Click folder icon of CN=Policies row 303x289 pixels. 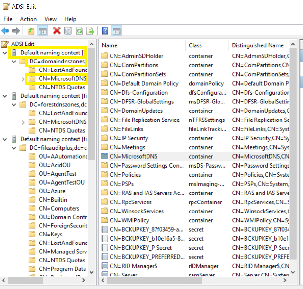[x=104, y=175]
